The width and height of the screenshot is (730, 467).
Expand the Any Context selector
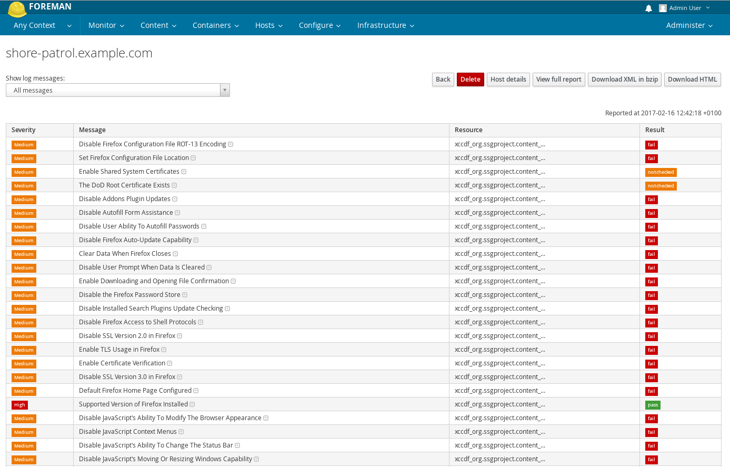(42, 25)
